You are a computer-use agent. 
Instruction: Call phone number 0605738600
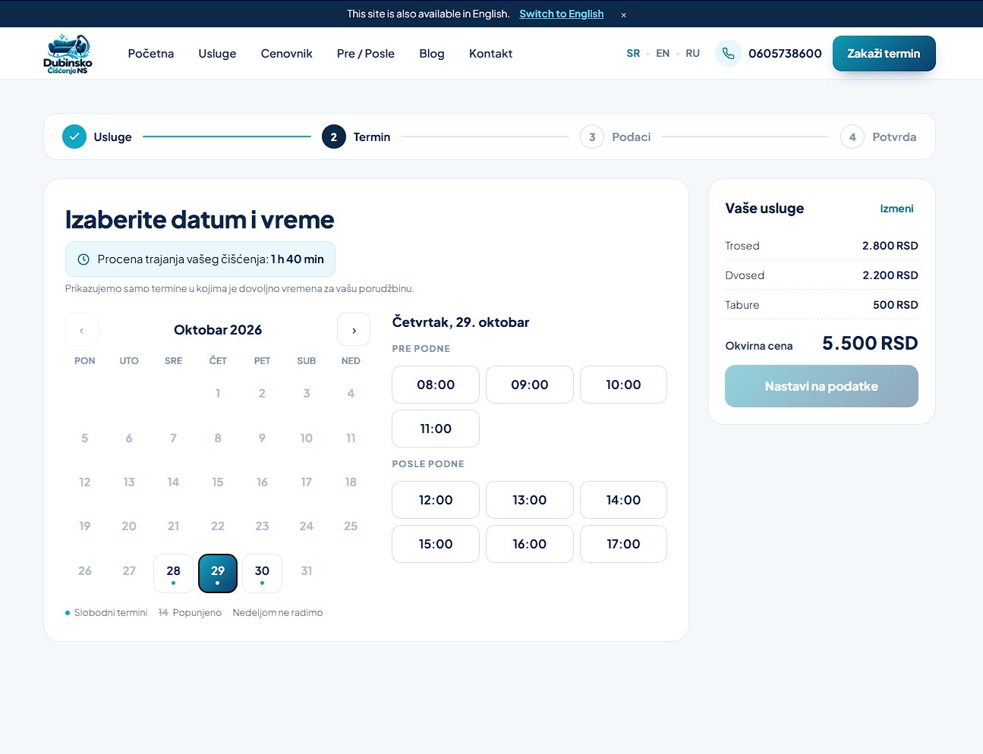pyautogui.click(x=785, y=53)
